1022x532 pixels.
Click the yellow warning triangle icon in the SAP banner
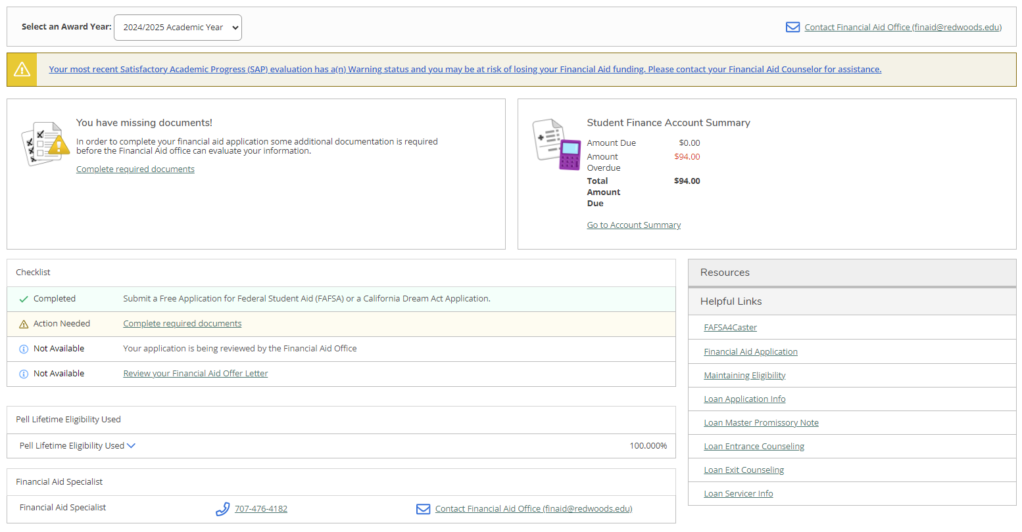[x=22, y=70]
